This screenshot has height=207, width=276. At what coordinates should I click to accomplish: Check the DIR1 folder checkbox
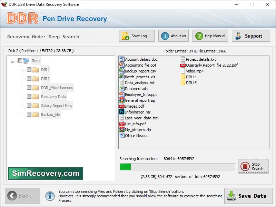(29, 70)
